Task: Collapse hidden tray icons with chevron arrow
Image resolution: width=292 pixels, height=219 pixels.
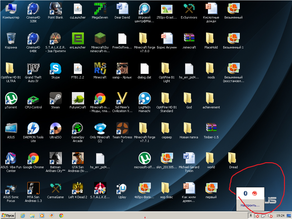Action: point(251,216)
